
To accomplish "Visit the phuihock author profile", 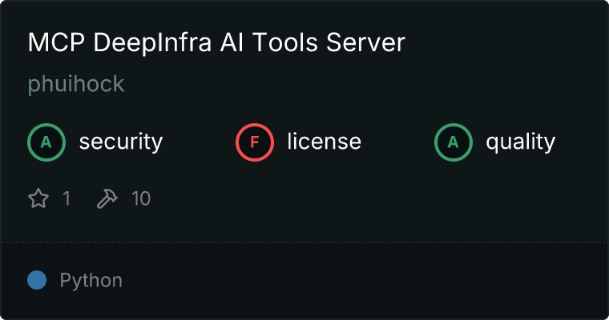I will [76, 84].
